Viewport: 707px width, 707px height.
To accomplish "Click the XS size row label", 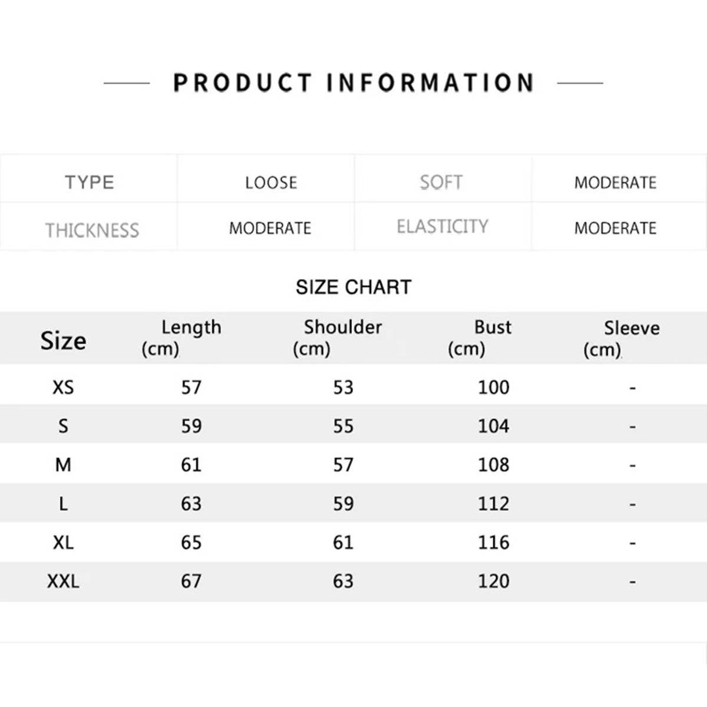I will pyautogui.click(x=63, y=387).
